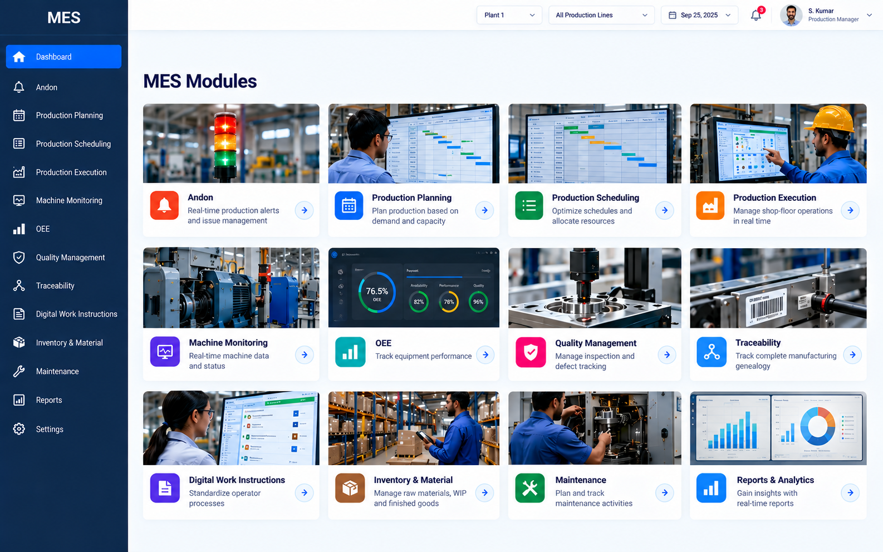
Task: Click arrow button on Reports & Analytics card
Action: pyautogui.click(x=850, y=492)
